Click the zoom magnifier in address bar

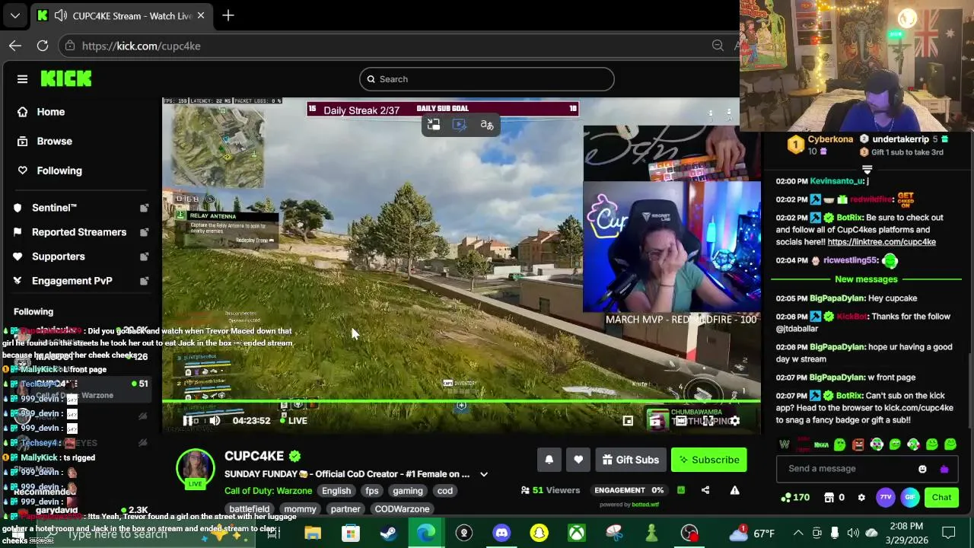pyautogui.click(x=718, y=46)
